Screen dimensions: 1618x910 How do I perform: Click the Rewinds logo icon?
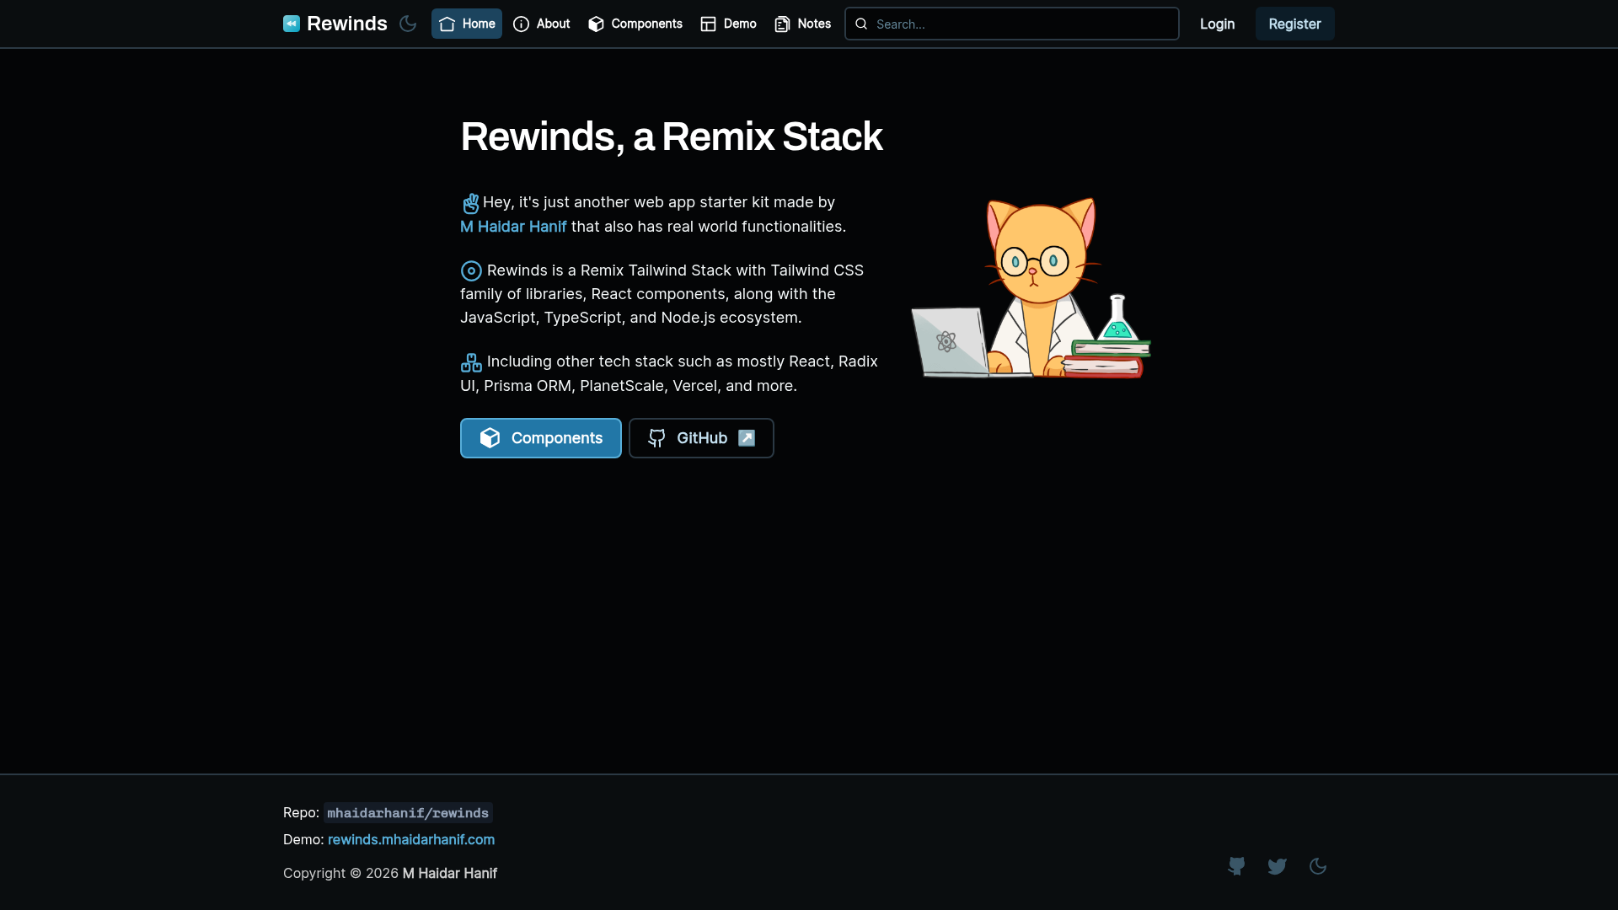[292, 24]
